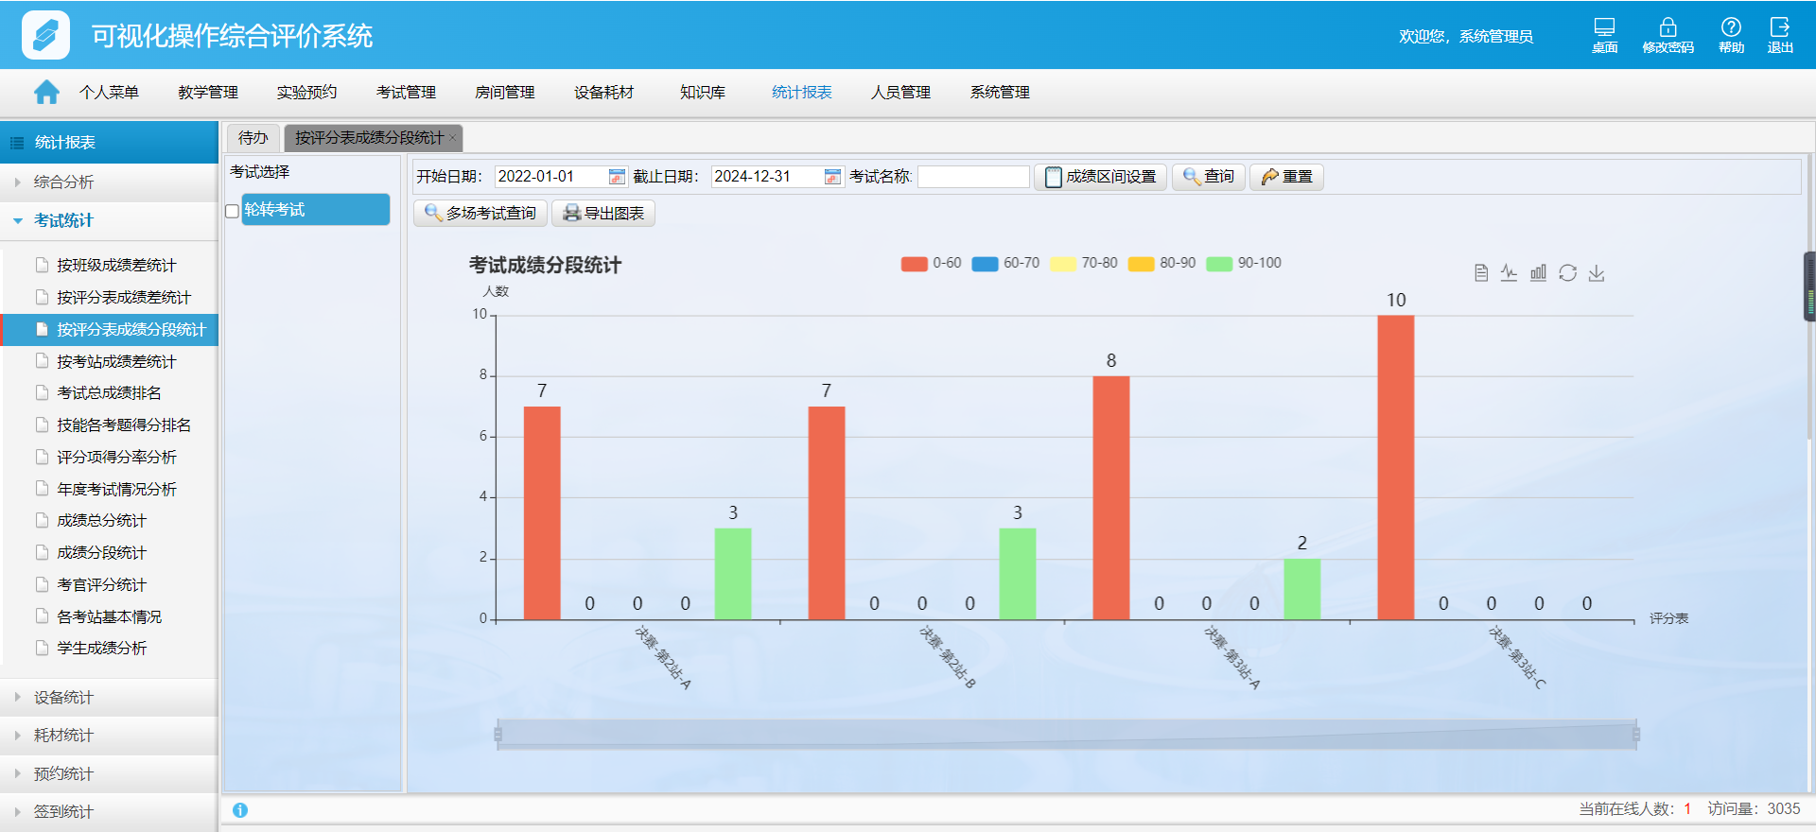Click the chart data zoom slider bar

tap(1067, 735)
